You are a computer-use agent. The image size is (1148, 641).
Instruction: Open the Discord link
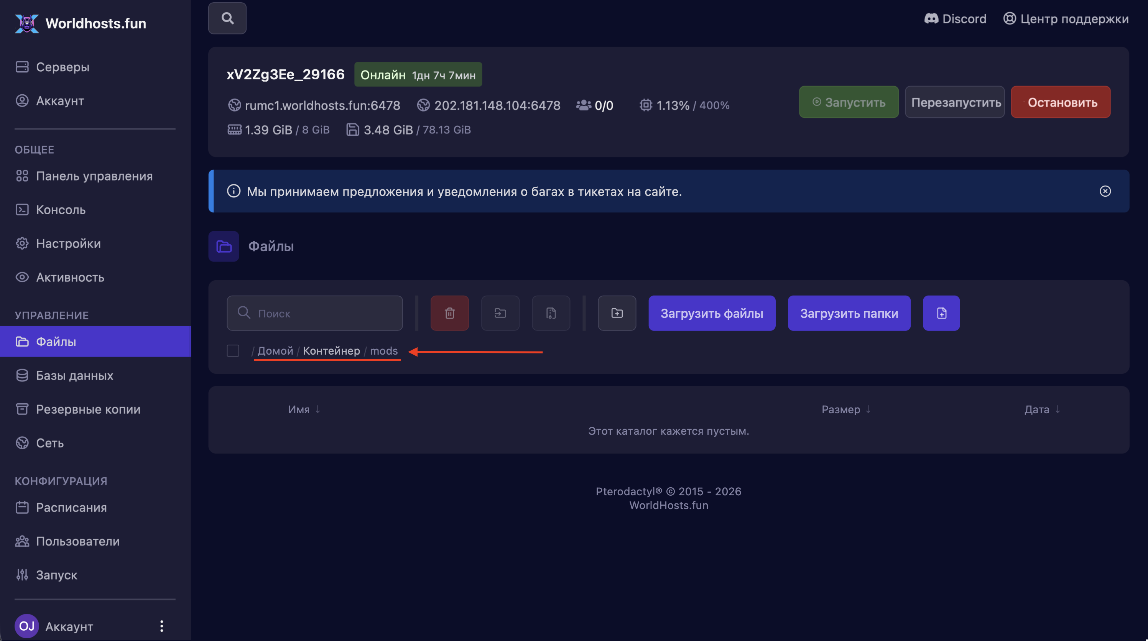click(x=955, y=19)
